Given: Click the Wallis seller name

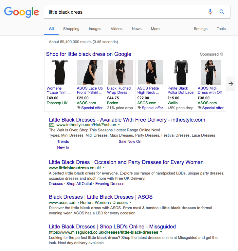Looking at the screenshot, I should pyautogui.click(x=173, y=103).
